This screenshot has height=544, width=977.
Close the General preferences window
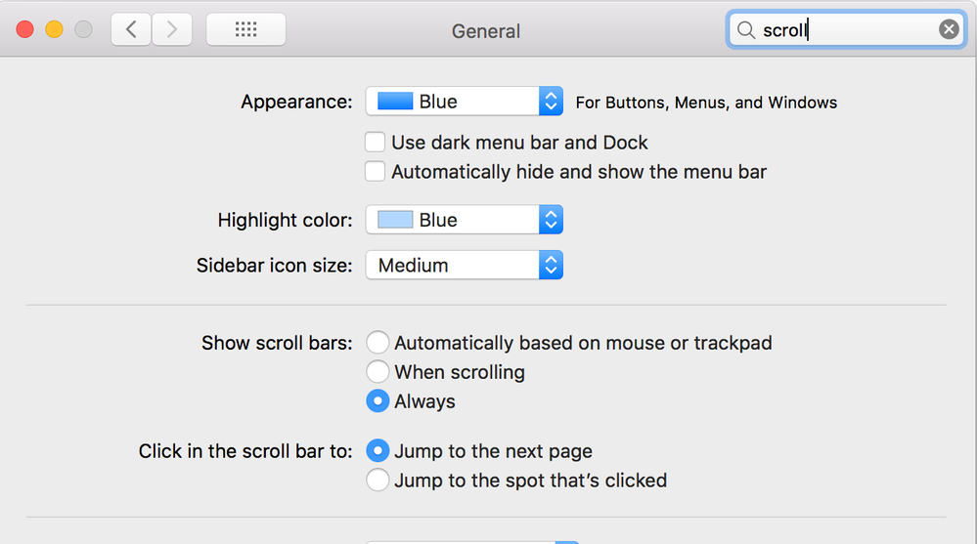tap(24, 29)
